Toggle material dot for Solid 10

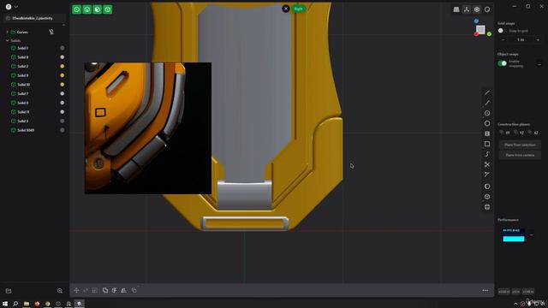(x=63, y=84)
